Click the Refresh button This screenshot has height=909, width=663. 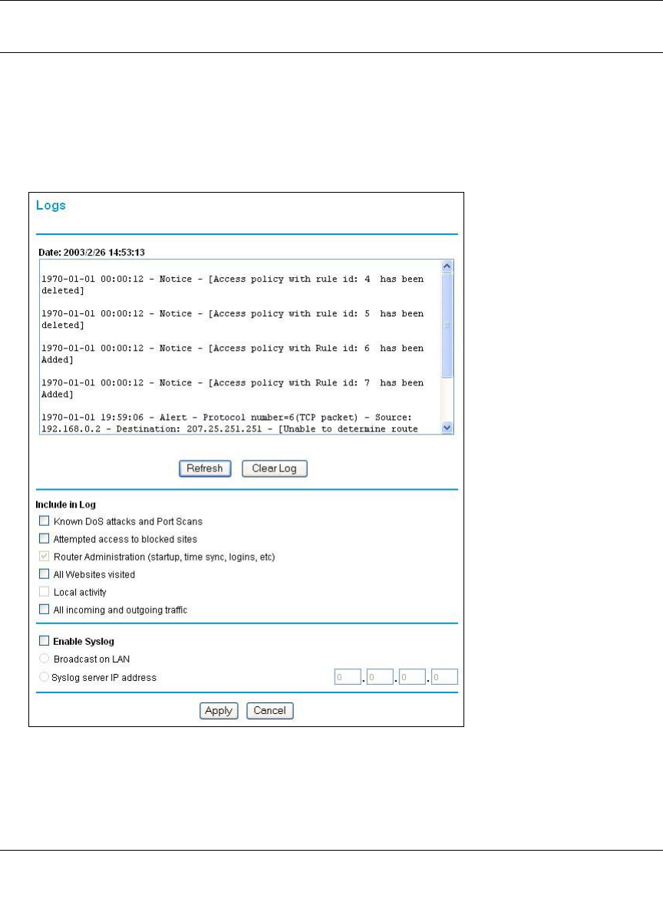click(x=205, y=468)
